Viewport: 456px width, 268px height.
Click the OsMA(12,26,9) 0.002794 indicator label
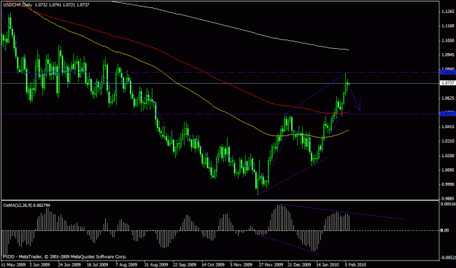tap(26, 205)
